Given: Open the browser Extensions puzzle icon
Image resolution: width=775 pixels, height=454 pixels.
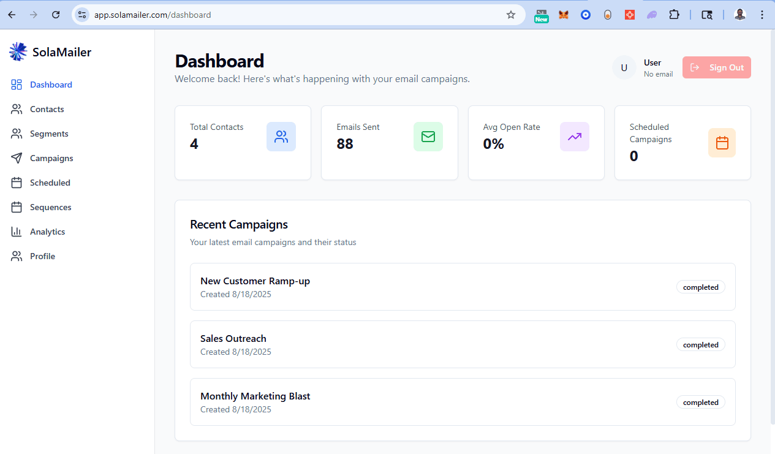Looking at the screenshot, I should (x=674, y=15).
